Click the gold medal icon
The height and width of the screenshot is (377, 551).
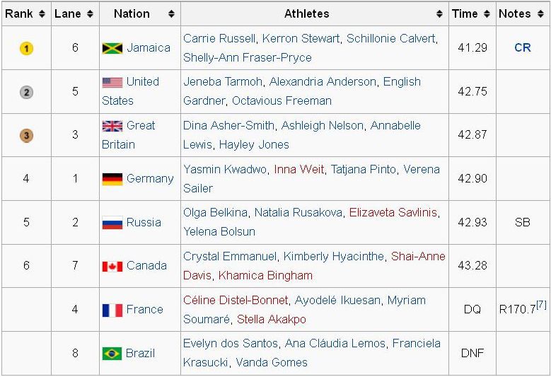click(26, 49)
